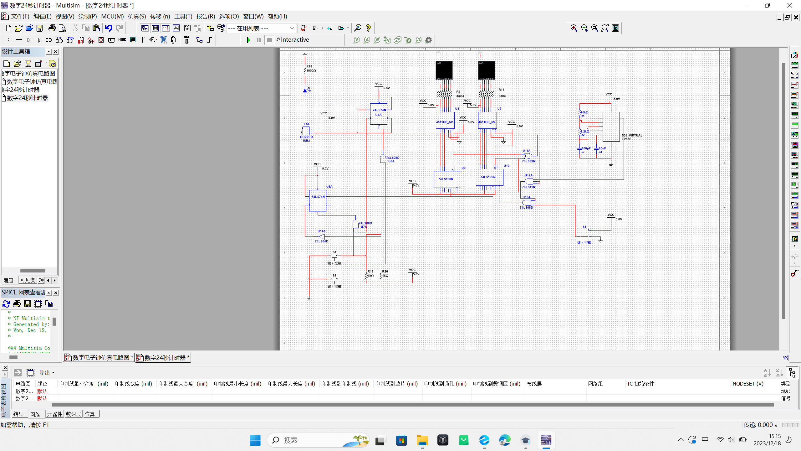
Task: Click the Print icon in main toolbar
Action: click(52, 28)
